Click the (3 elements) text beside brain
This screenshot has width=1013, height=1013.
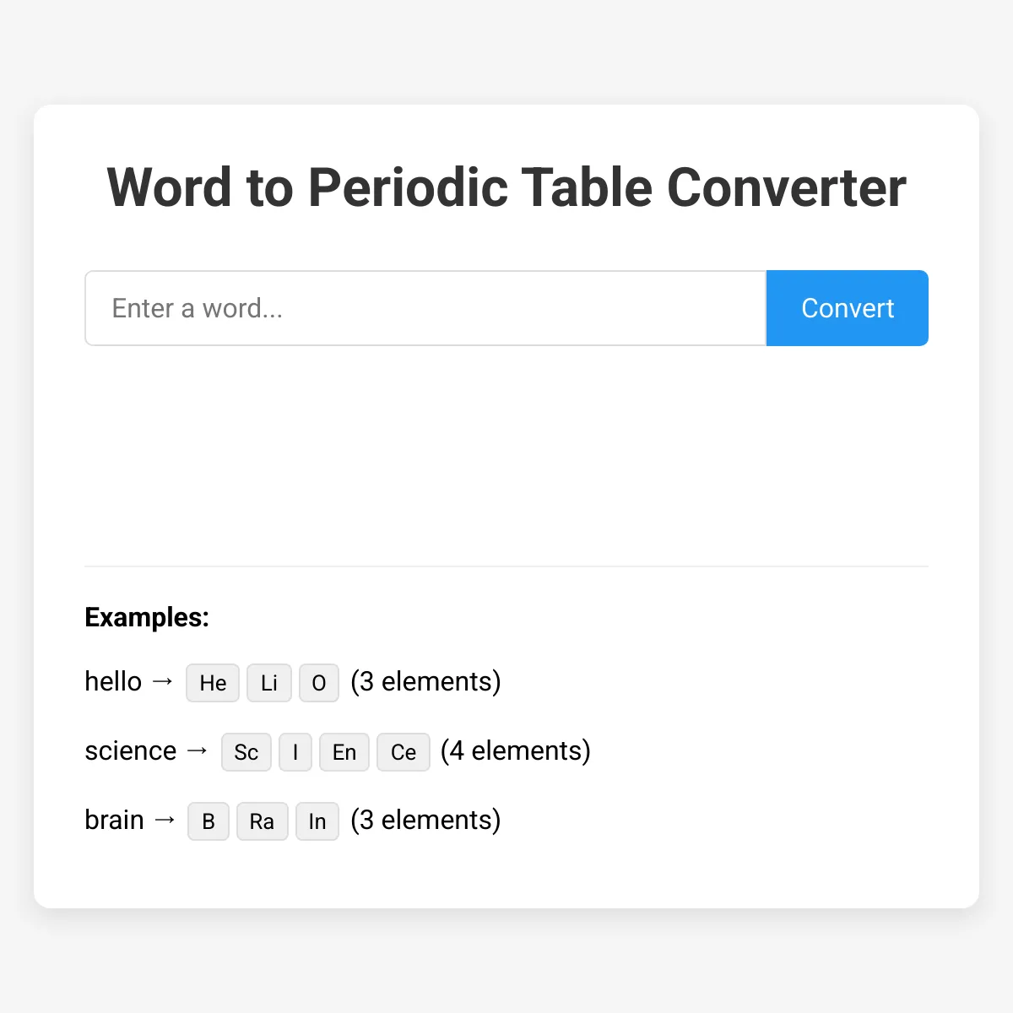pos(425,820)
